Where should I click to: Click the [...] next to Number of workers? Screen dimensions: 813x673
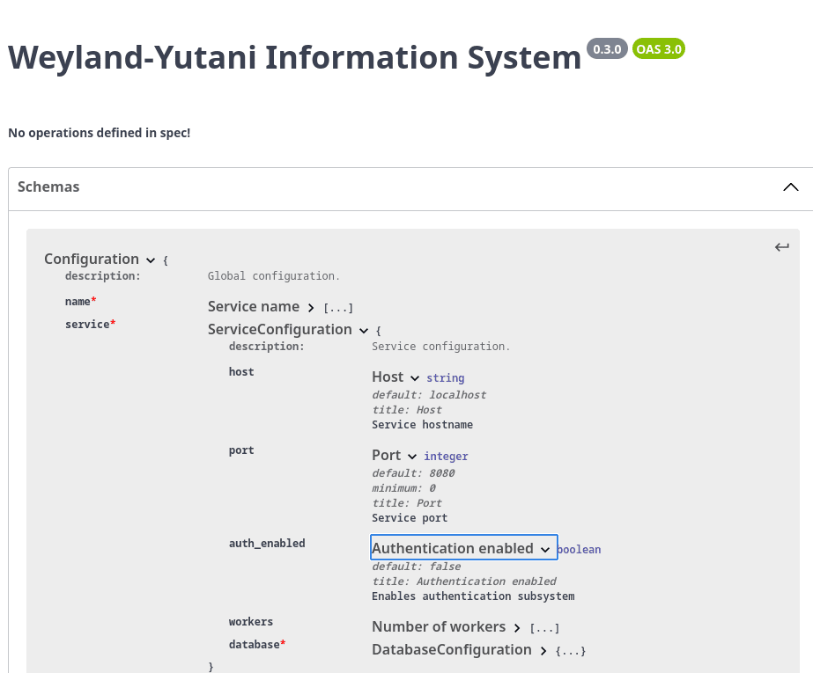point(543,627)
